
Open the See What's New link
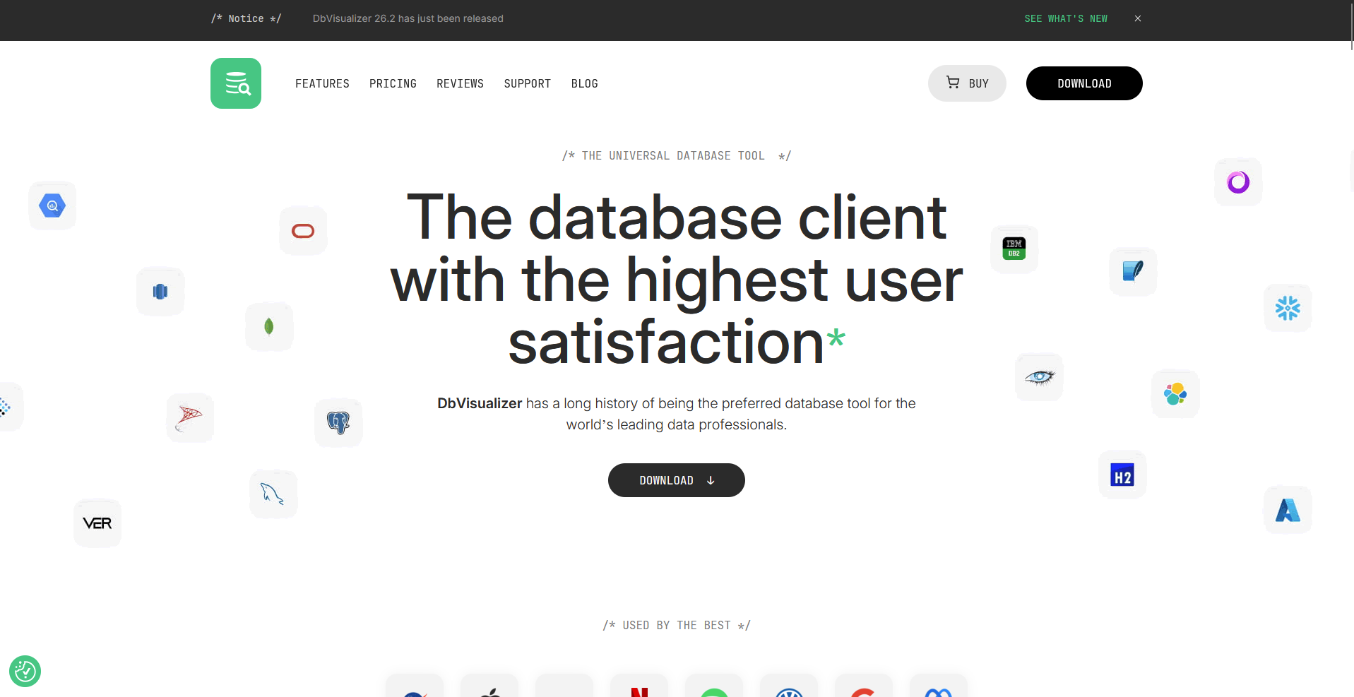coord(1066,18)
